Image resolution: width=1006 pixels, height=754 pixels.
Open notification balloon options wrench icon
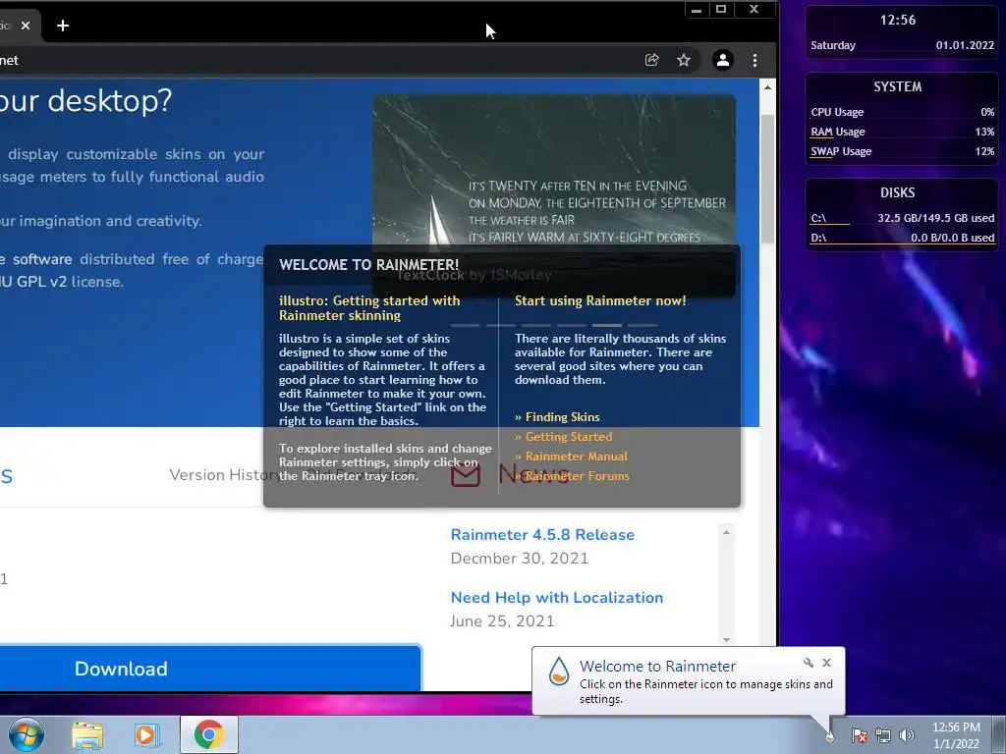click(809, 663)
